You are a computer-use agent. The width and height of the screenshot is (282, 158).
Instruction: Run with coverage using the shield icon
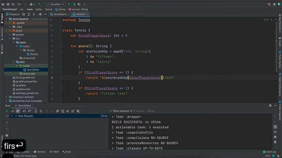(79, 4)
